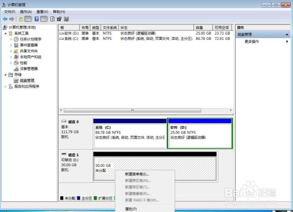Click the blue Help question mark icon

pos(36,19)
